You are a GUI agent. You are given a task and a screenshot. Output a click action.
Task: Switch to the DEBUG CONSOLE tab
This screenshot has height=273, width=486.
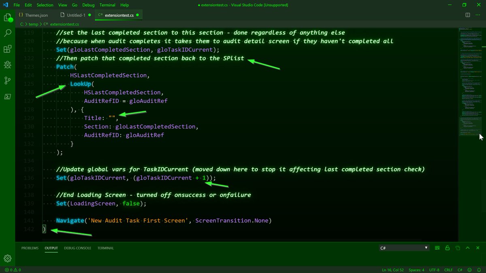77,248
